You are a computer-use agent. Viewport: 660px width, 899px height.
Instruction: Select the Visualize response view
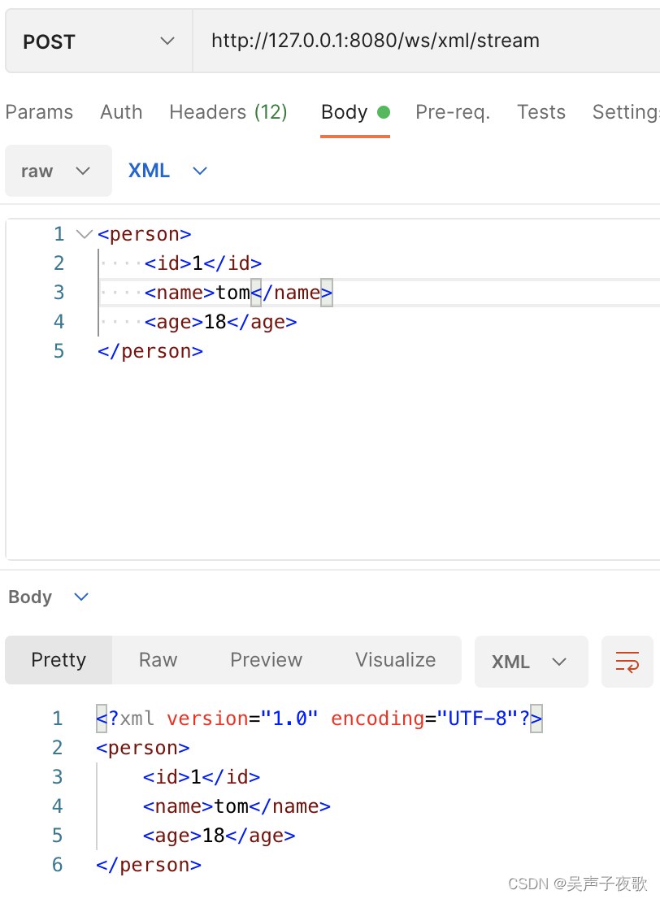[396, 660]
